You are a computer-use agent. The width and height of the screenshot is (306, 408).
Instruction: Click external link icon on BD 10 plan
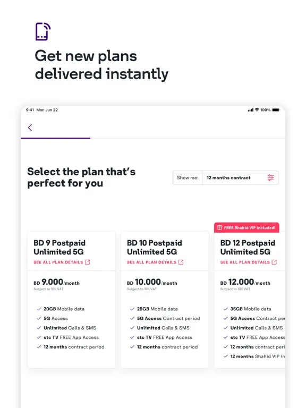click(181, 262)
